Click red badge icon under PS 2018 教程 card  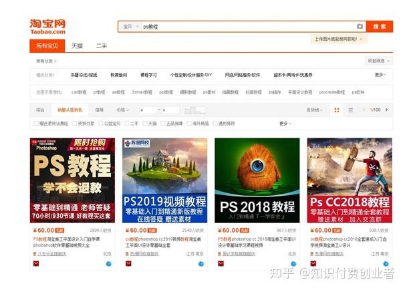tap(221, 263)
